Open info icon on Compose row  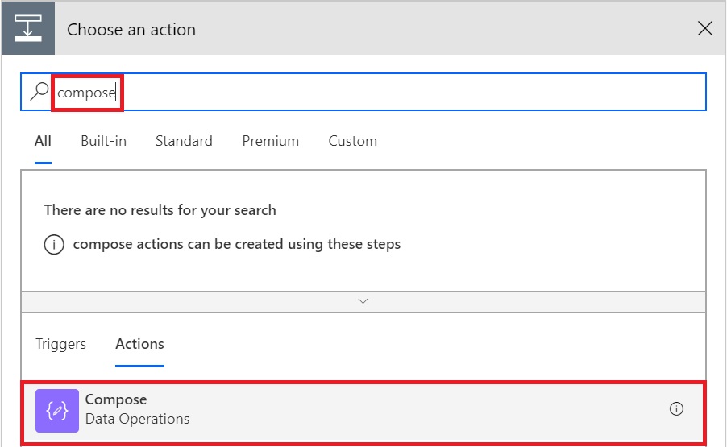coord(676,408)
